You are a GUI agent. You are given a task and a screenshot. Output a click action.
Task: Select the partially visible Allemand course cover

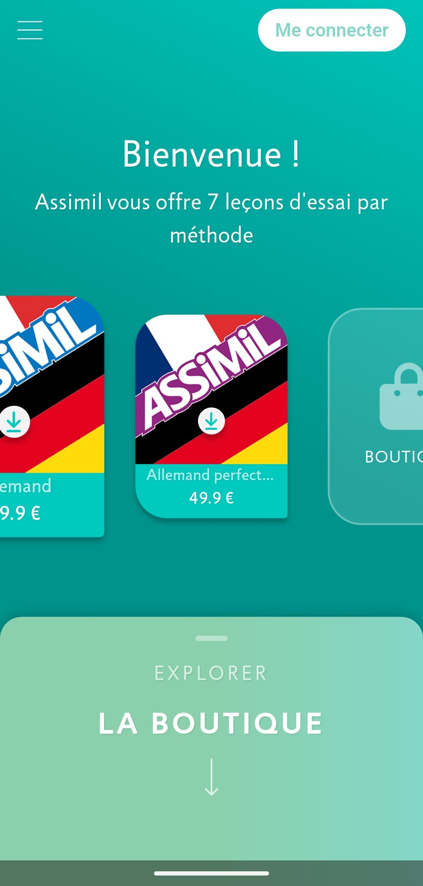pos(52,384)
